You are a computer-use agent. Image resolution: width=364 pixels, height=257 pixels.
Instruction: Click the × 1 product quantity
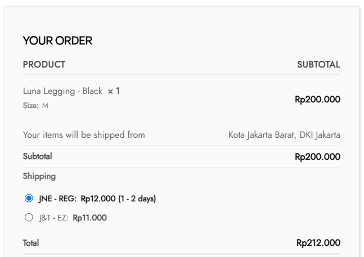tap(114, 91)
